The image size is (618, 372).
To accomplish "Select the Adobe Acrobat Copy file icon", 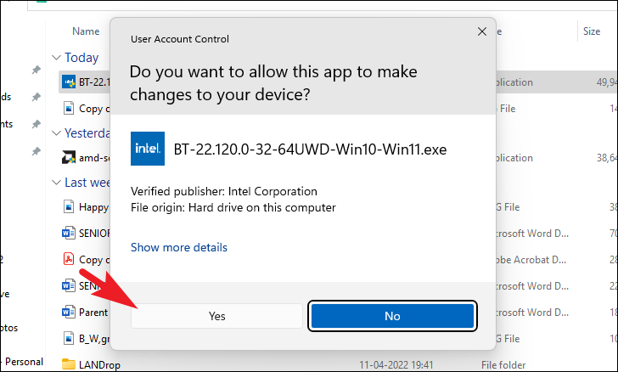I will coord(69,259).
